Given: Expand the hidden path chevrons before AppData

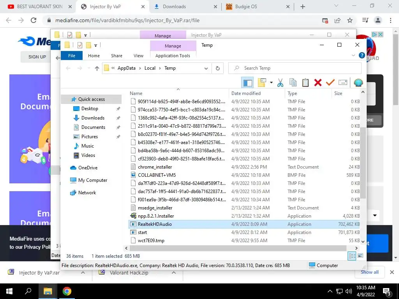Looking at the screenshot, I should [x=113, y=68].
